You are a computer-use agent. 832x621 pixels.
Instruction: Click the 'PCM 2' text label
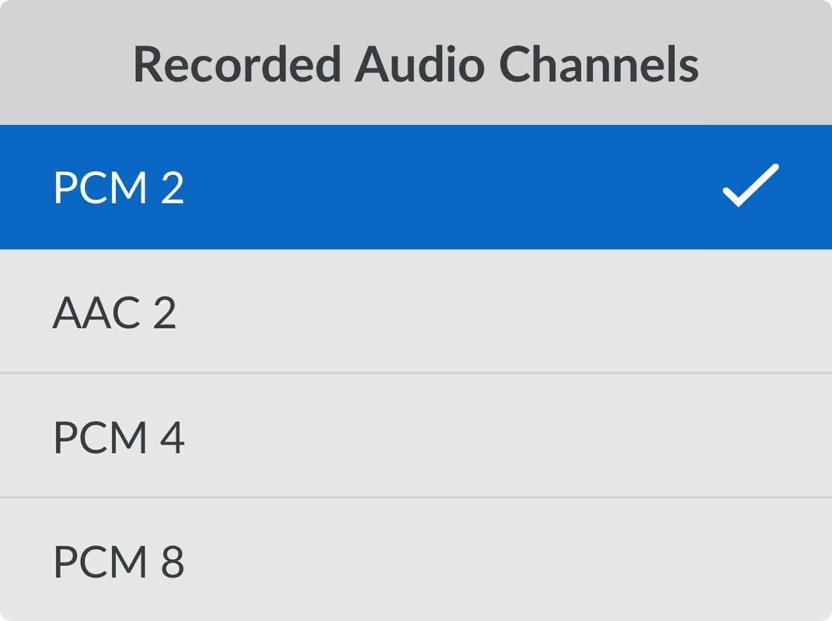pos(118,187)
